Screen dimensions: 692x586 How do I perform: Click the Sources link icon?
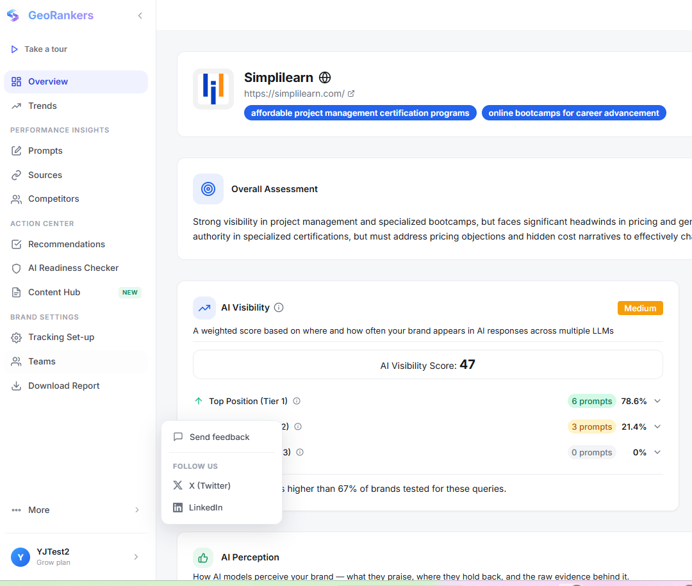16,175
